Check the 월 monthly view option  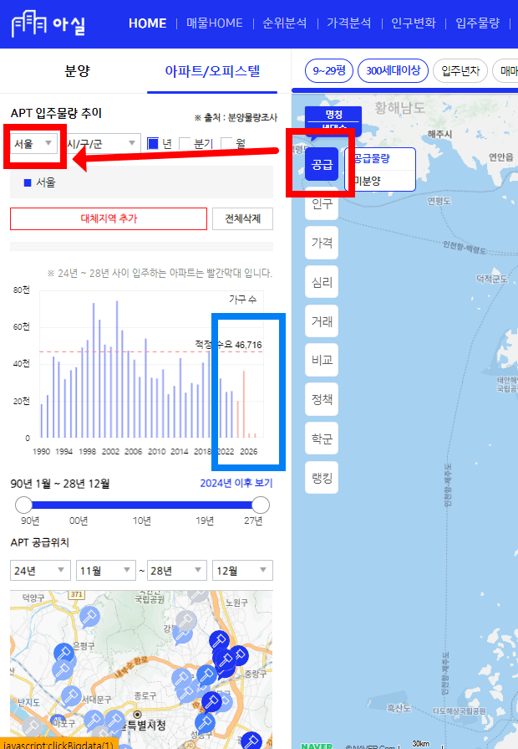click(226, 143)
